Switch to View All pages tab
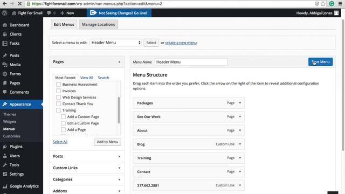Image resolution: width=345 pixels, height=194 pixels. (x=86, y=78)
